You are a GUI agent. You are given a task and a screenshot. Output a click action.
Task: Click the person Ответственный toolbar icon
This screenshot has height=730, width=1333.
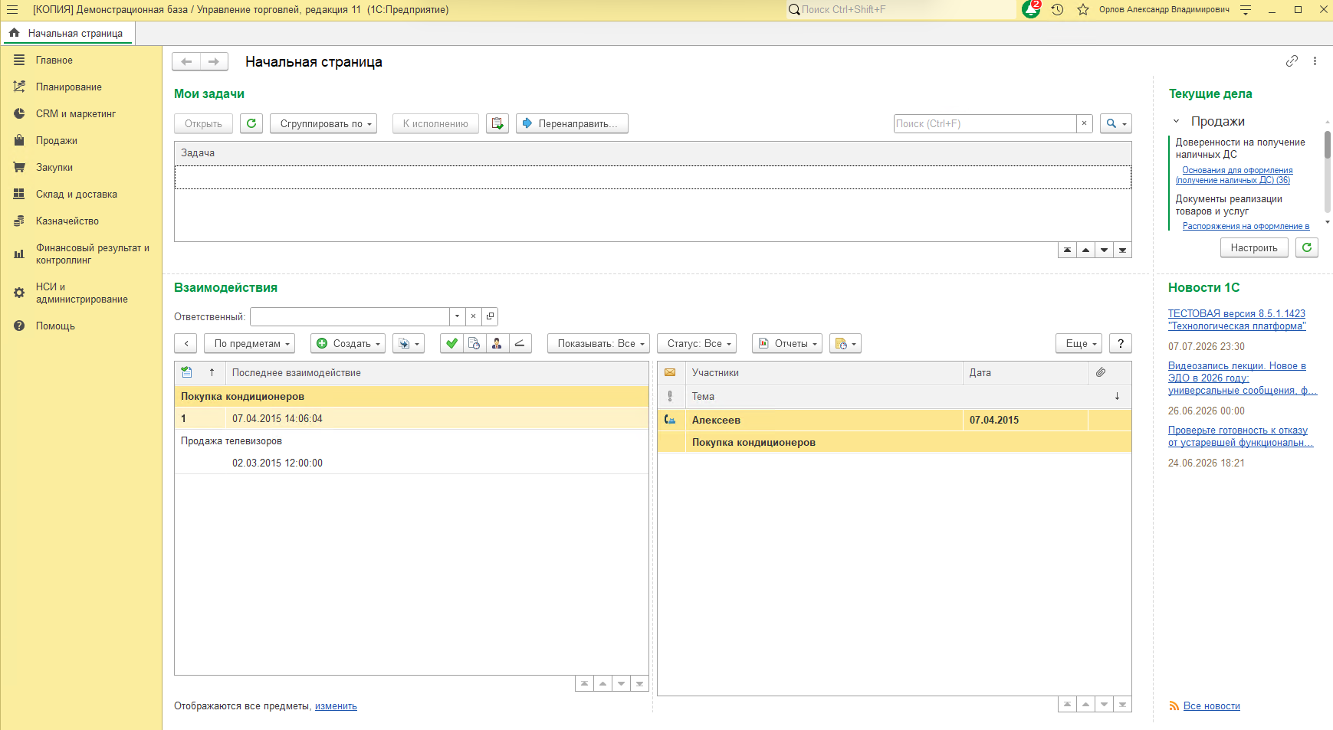click(x=497, y=343)
